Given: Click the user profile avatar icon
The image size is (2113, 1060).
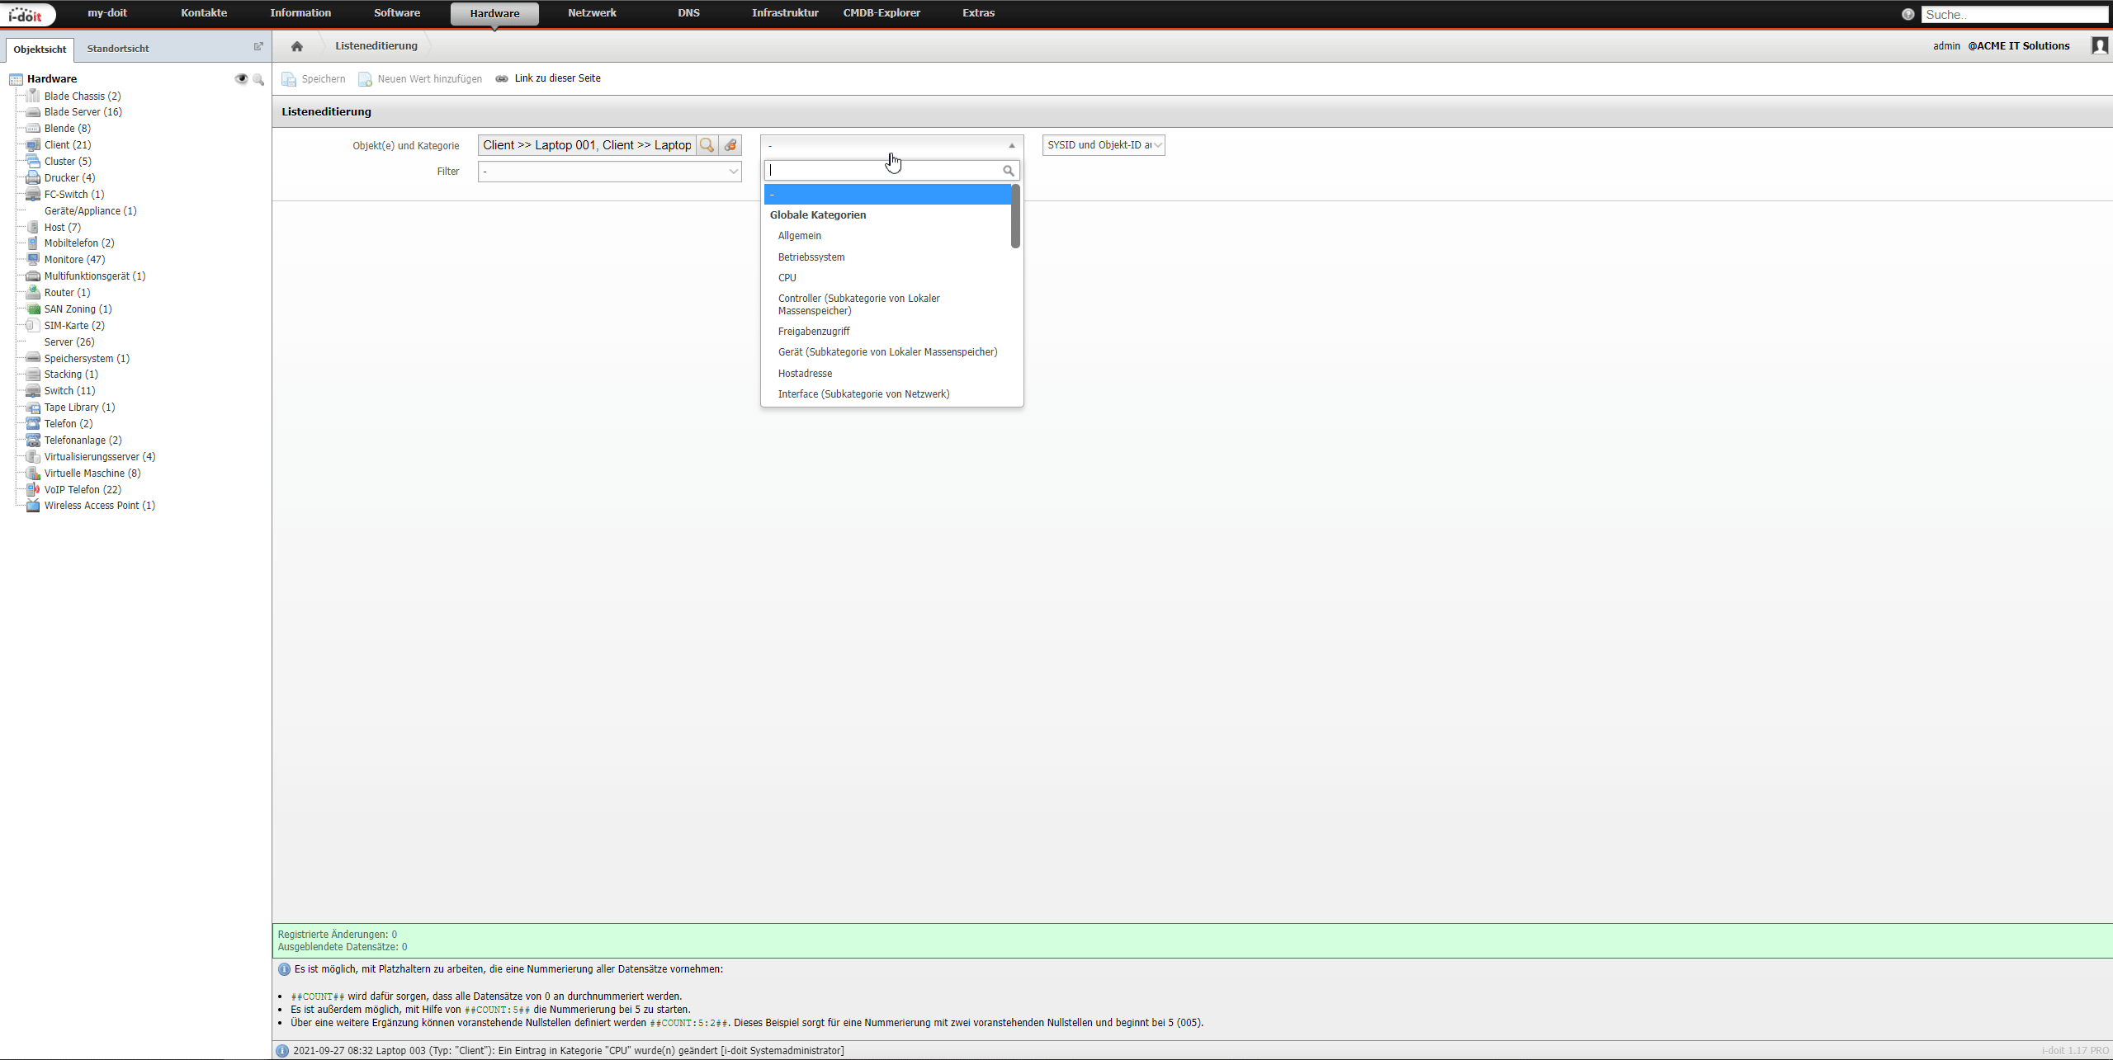Looking at the screenshot, I should point(2099,45).
